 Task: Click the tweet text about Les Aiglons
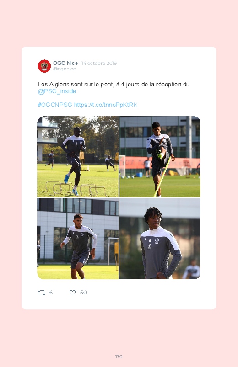pyautogui.click(x=114, y=88)
